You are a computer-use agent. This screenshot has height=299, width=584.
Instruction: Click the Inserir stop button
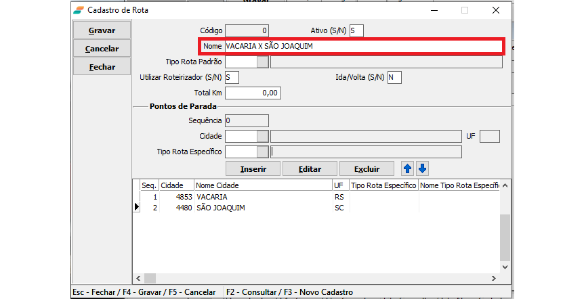point(253,168)
